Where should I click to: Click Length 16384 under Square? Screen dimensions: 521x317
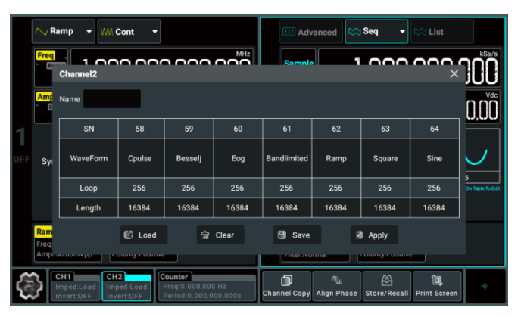(385, 208)
